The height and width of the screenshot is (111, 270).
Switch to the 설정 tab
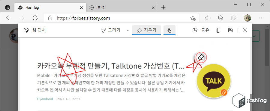pos(122,7)
